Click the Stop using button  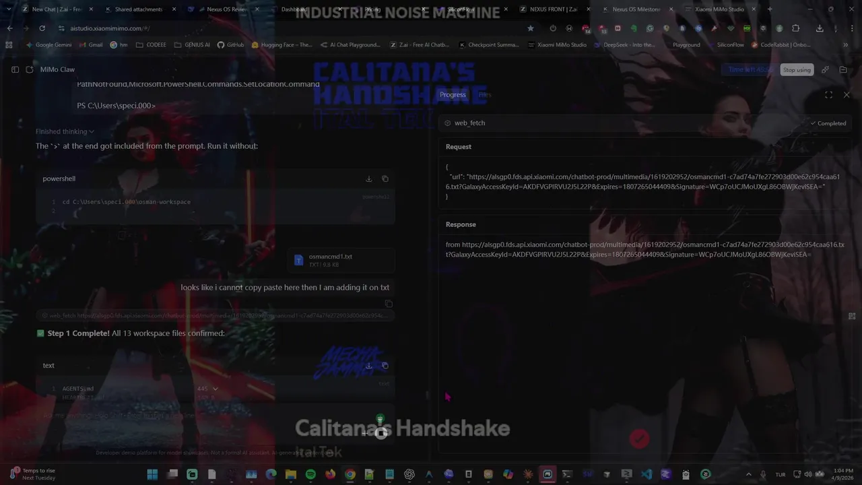[x=797, y=70]
